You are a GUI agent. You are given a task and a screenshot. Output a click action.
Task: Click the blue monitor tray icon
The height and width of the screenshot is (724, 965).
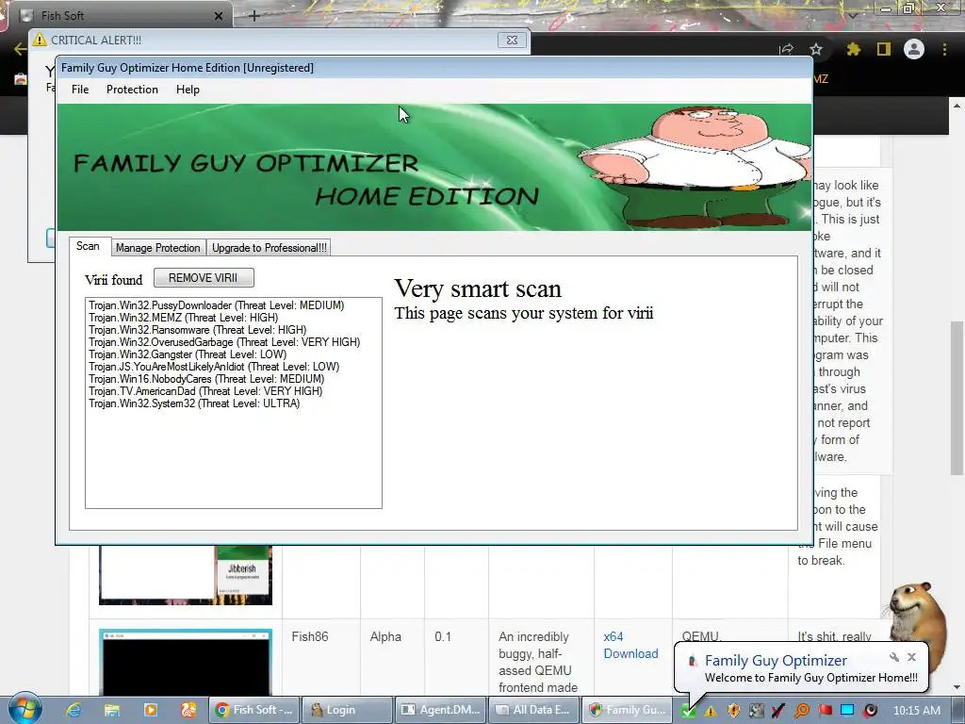pos(847,711)
